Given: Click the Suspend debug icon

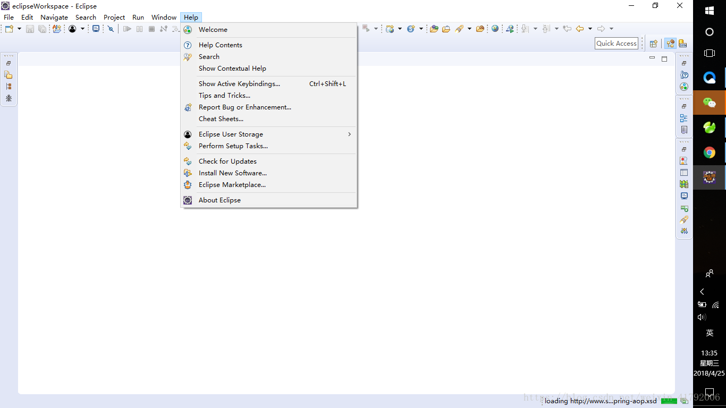Looking at the screenshot, I should tap(139, 29).
